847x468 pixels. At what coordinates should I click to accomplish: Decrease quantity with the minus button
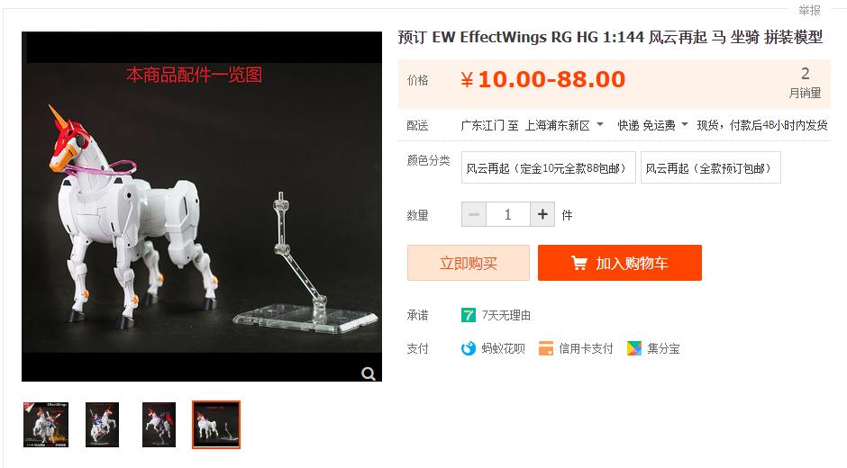click(x=474, y=214)
